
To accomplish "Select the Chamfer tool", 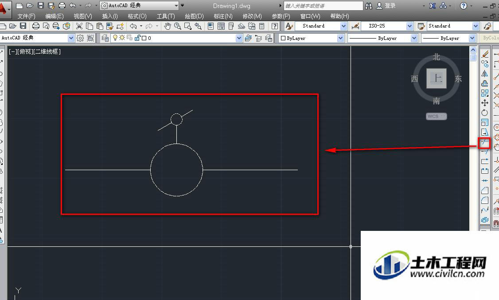I will tap(485, 191).
